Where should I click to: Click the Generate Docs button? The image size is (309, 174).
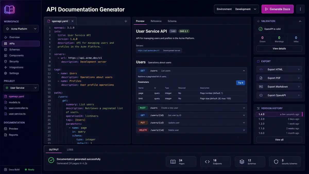[278, 9]
